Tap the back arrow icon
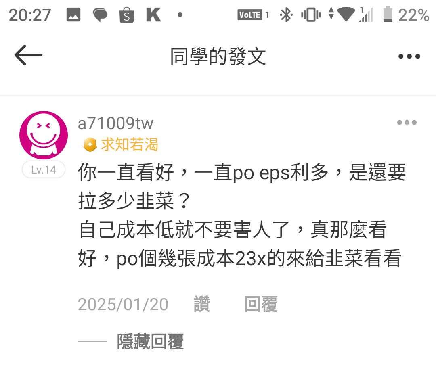Screen dimensions: 436x368 click(28, 55)
